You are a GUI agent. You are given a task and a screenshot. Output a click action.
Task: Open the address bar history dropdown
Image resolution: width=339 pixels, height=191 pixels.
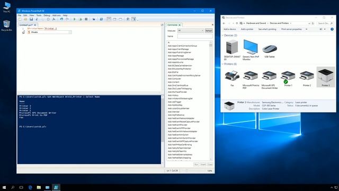pyautogui.click(x=309, y=23)
